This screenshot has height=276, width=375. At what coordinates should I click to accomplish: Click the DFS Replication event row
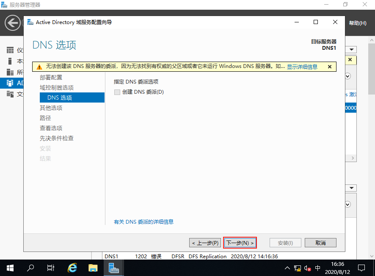click(191, 256)
